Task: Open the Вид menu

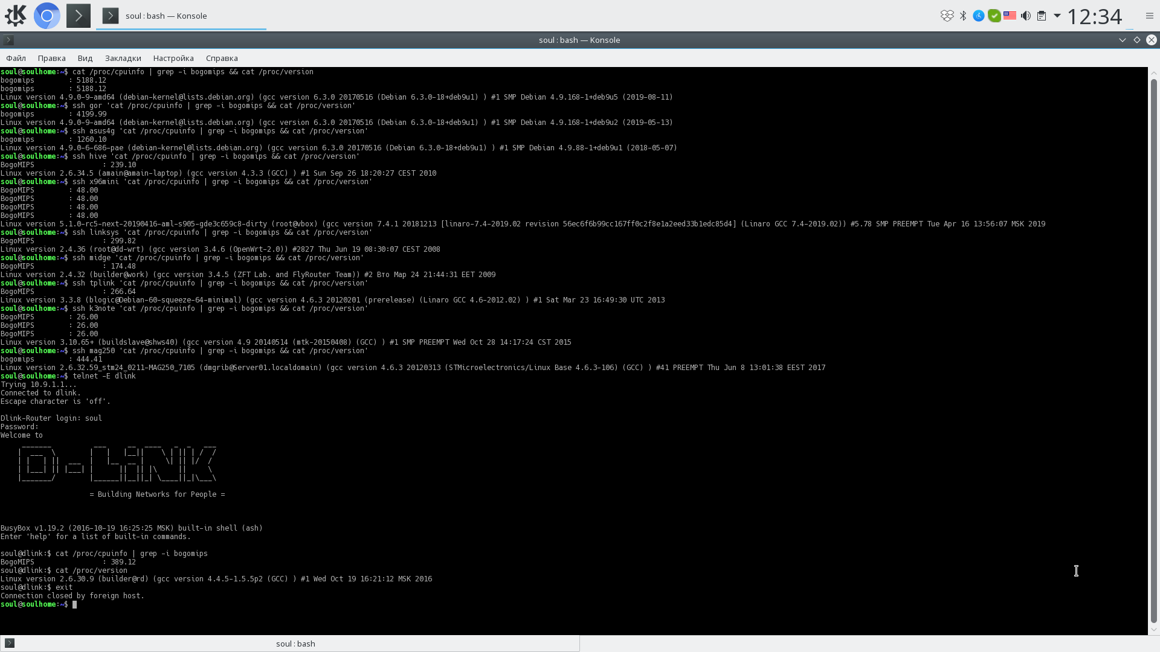Action: click(x=85, y=58)
